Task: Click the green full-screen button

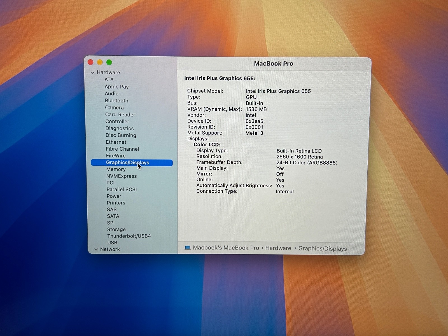Action: 109,62
